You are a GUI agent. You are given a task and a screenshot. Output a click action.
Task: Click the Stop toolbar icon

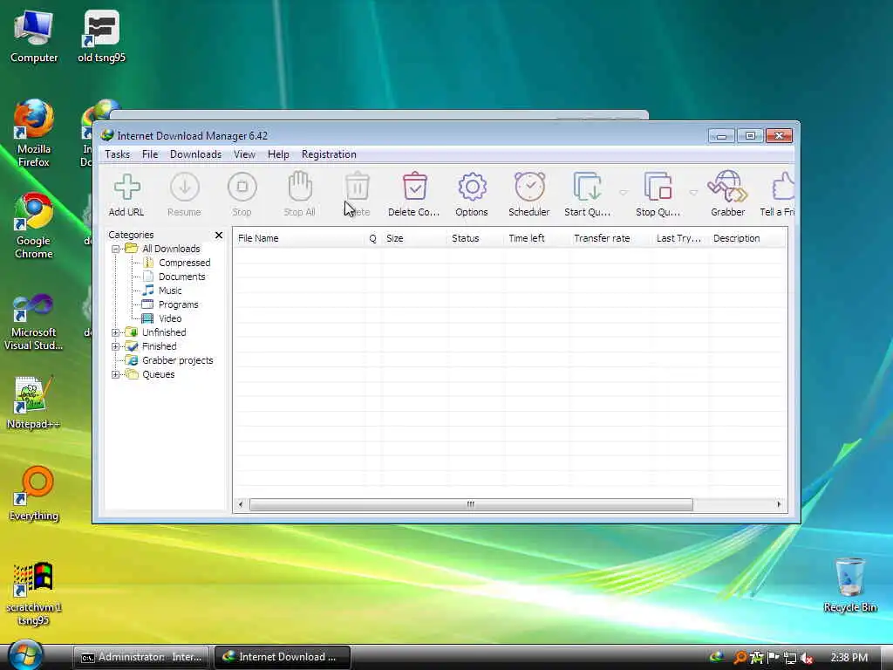point(242,194)
